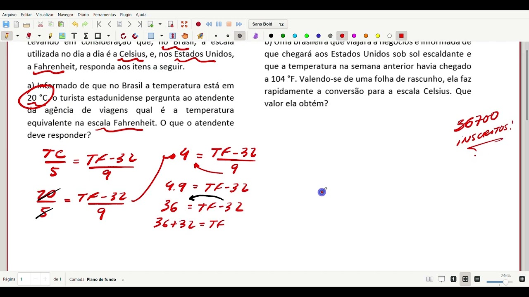This screenshot has height=297, width=529.
Task: Select the Text tool
Action: click(74, 36)
